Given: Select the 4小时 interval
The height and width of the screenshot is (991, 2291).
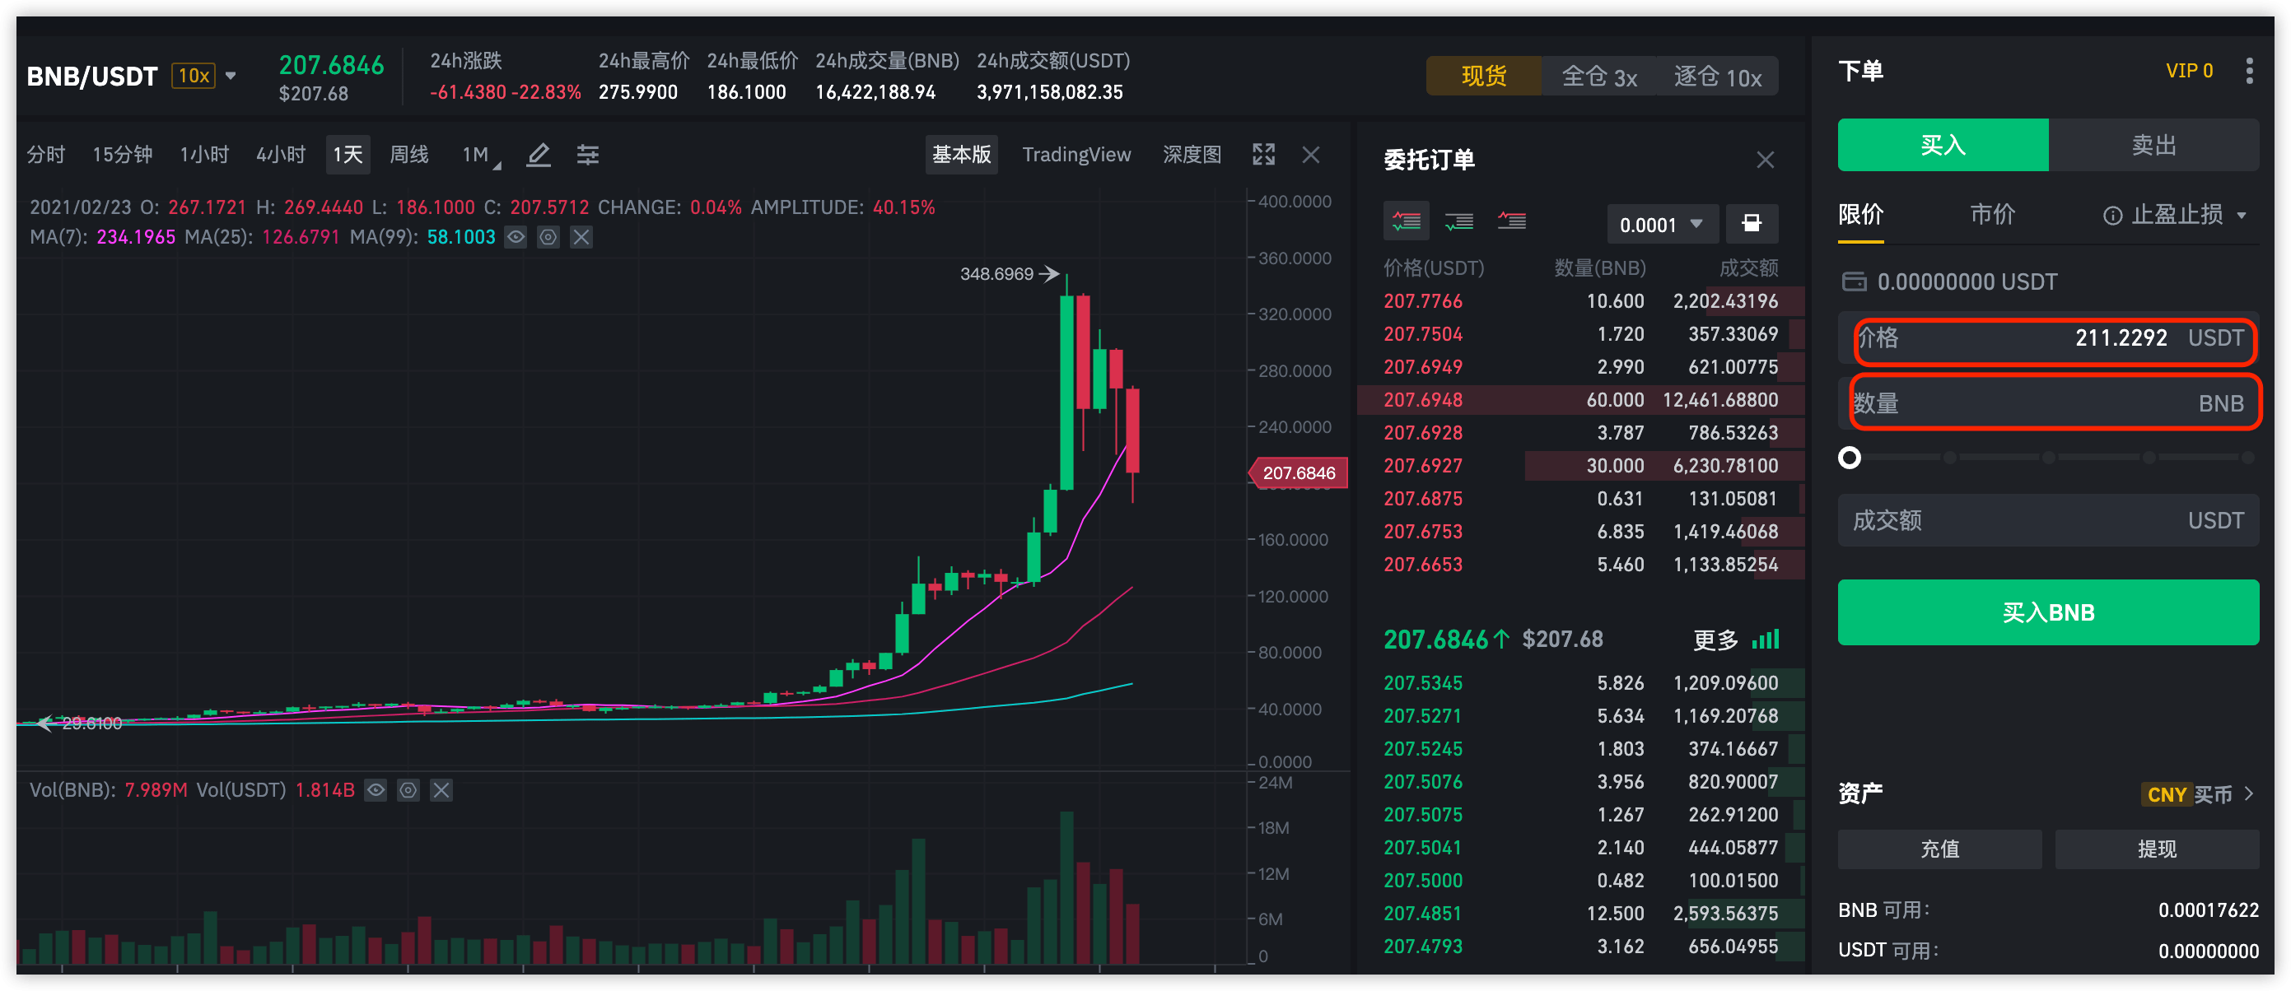Looking at the screenshot, I should [x=281, y=155].
